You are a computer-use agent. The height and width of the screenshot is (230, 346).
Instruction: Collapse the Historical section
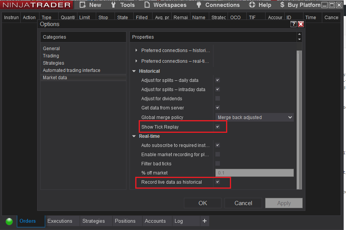pos(134,71)
